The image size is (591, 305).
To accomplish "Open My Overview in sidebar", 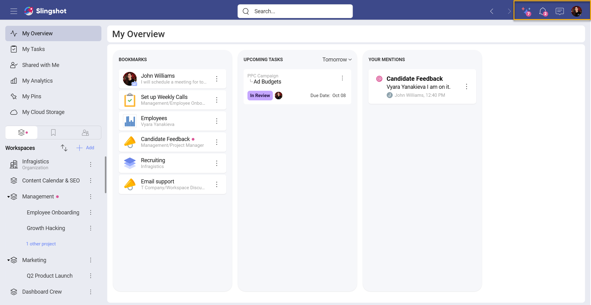I will click(53, 33).
